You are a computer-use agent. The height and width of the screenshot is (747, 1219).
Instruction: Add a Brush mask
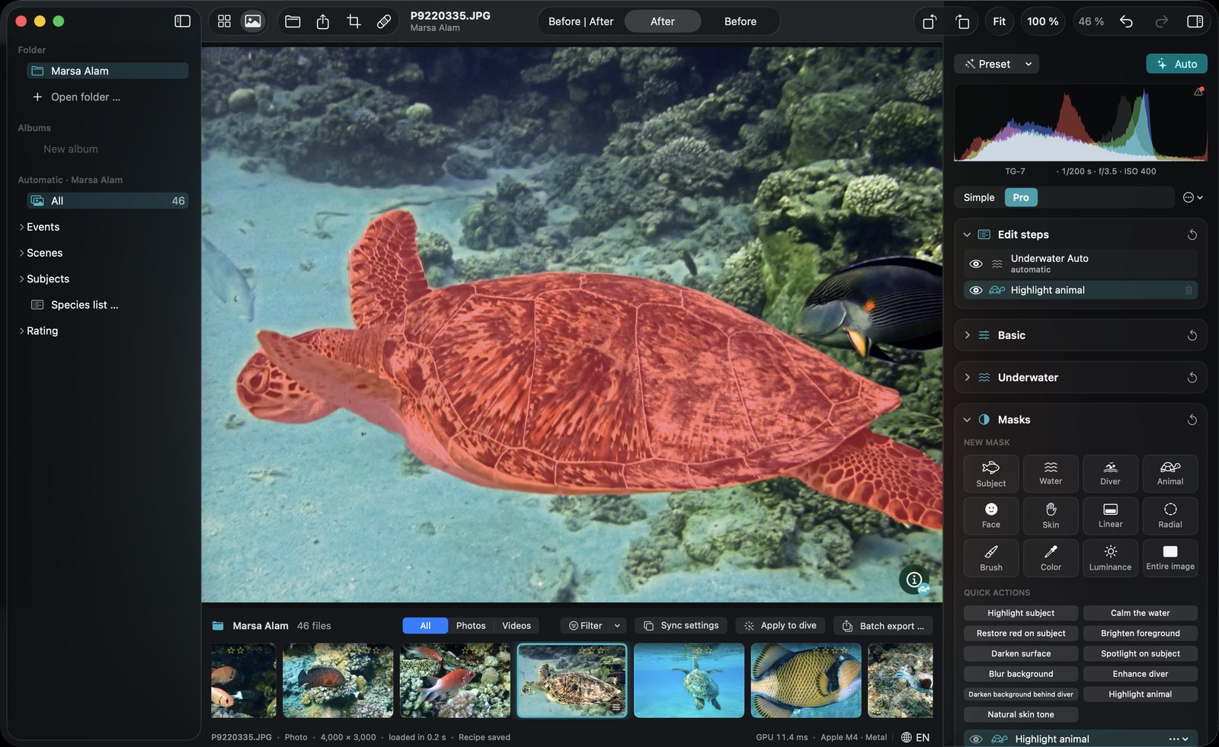click(990, 558)
